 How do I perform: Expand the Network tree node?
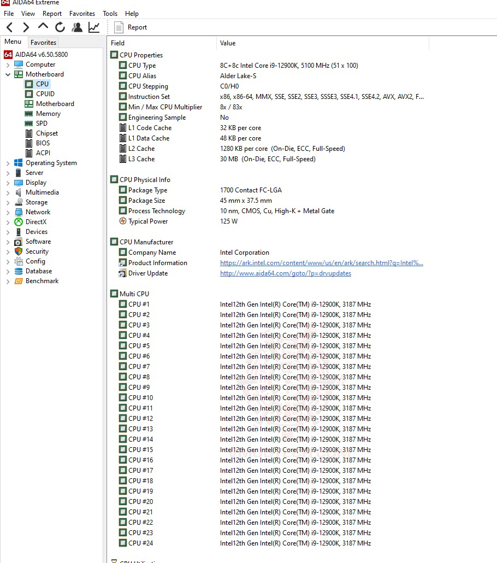(x=8, y=212)
